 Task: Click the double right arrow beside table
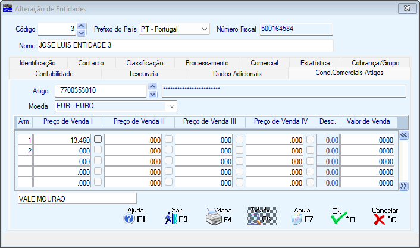pyautogui.click(x=403, y=186)
